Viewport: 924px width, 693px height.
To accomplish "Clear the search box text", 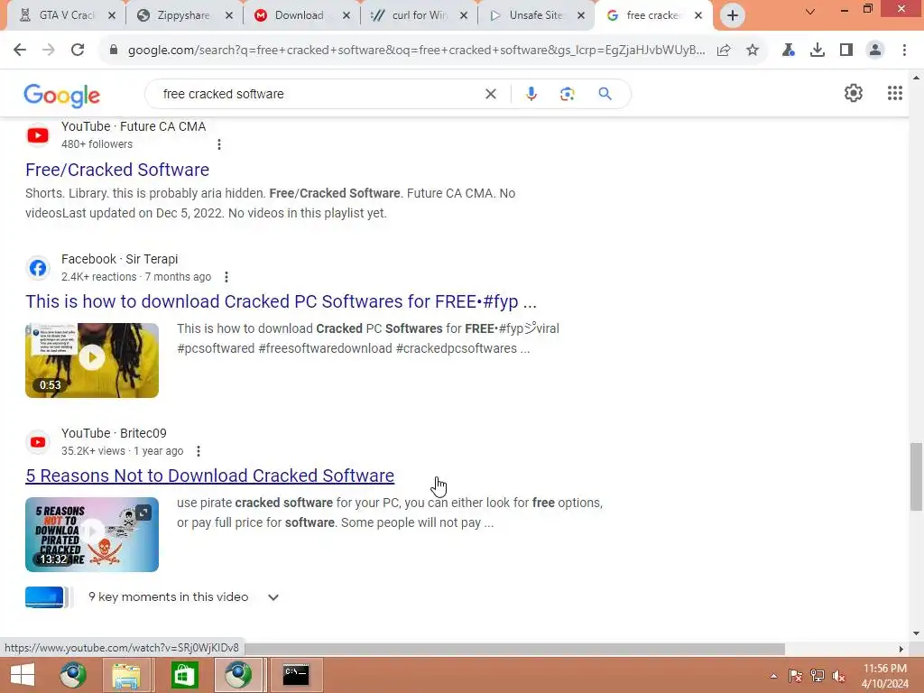I will (490, 94).
